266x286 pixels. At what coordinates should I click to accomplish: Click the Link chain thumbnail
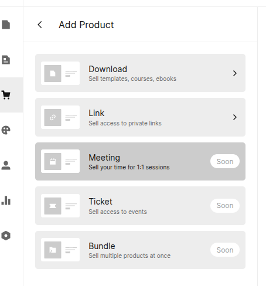[60, 117]
